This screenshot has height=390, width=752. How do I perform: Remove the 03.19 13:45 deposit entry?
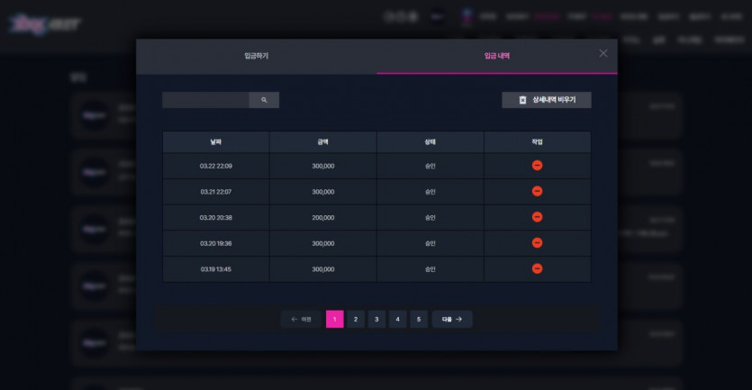click(x=537, y=269)
